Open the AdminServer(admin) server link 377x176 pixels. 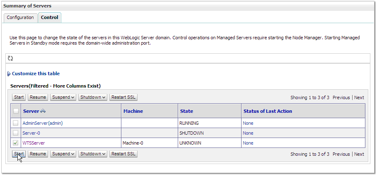(43, 123)
